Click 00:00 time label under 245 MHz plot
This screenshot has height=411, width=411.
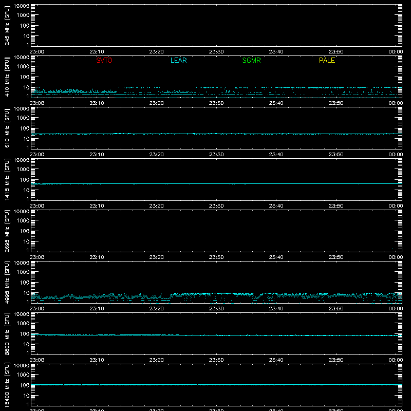[396, 52]
